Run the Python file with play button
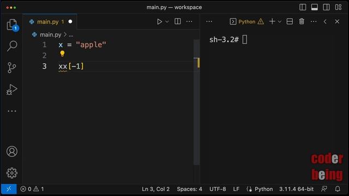This screenshot has height=196, width=349. pyautogui.click(x=159, y=22)
